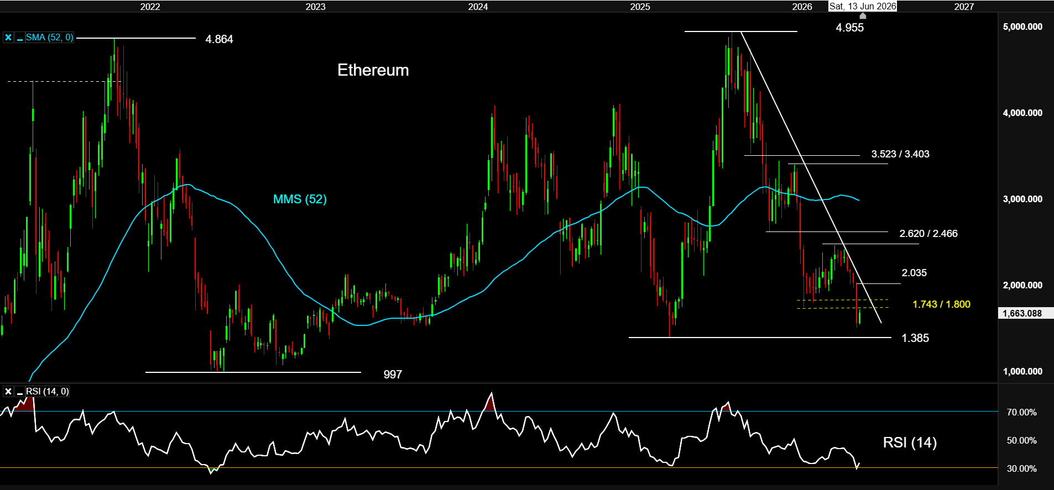Viewport: 1054px width, 490px height.
Task: Select the MMS (52) annotation
Action: pyautogui.click(x=300, y=199)
